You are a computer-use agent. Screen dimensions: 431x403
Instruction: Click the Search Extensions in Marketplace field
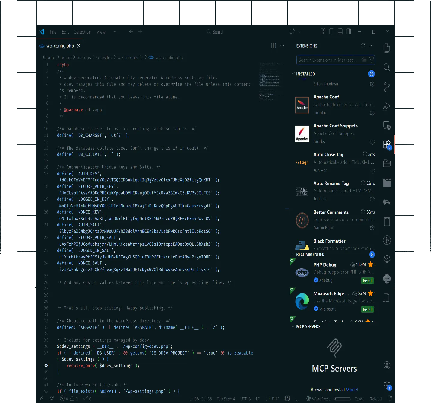pos(328,60)
